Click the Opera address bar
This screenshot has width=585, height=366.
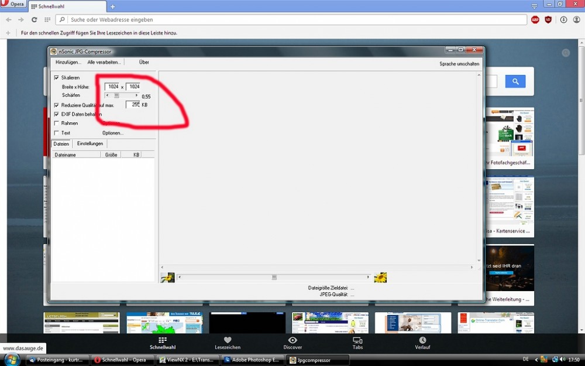coord(291,20)
